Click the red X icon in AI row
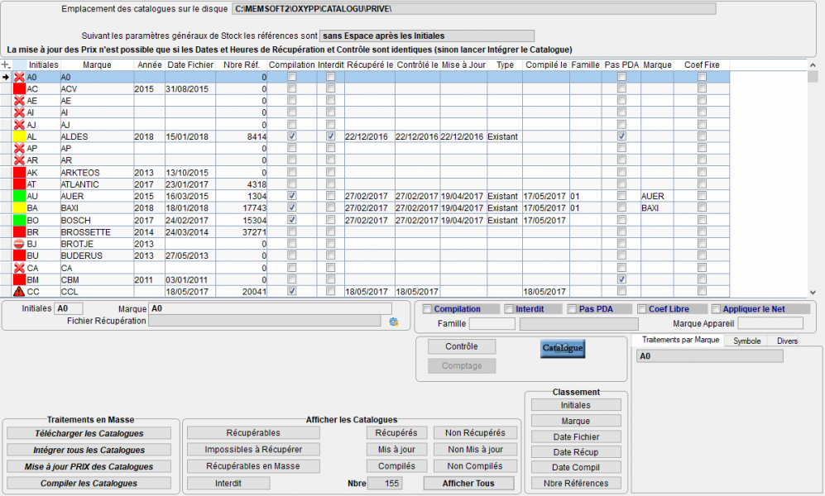 click(20, 112)
